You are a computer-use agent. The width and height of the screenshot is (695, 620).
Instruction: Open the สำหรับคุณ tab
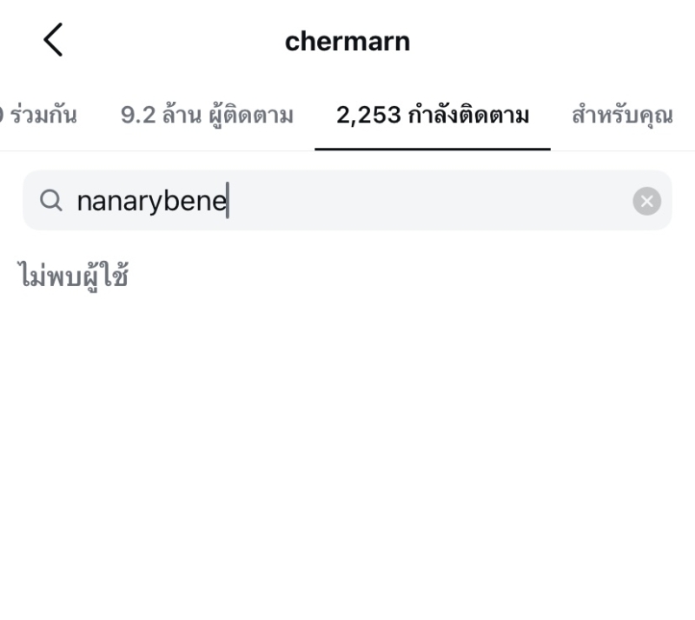622,115
